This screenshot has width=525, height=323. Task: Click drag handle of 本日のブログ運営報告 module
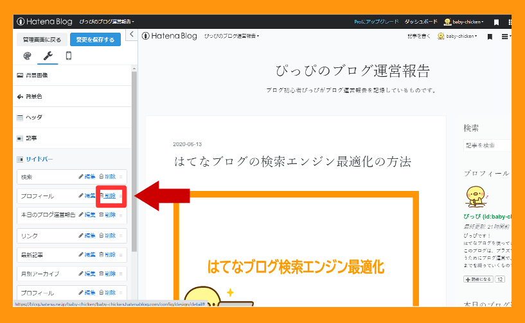pyautogui.click(x=121, y=215)
